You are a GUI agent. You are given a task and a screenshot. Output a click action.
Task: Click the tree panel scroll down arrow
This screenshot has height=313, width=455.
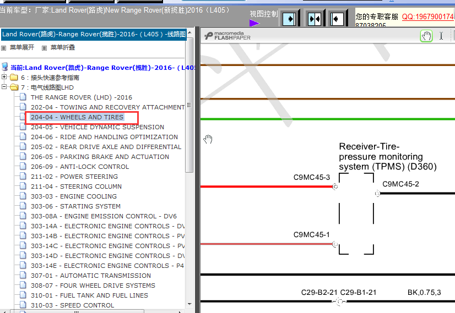pos(189,304)
